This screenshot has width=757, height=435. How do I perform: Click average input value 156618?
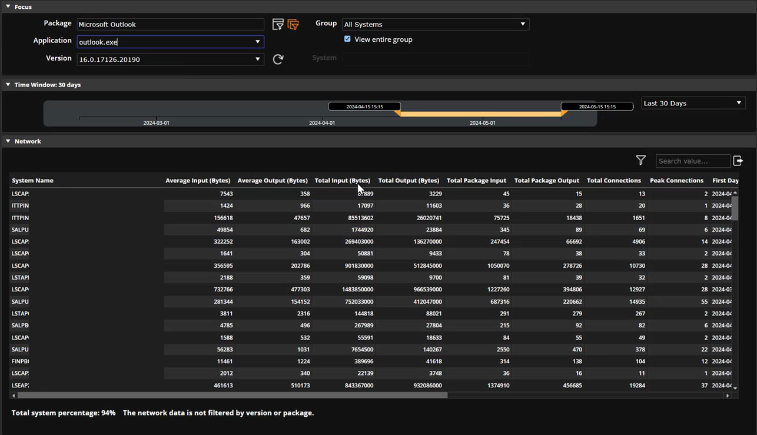[x=223, y=218]
